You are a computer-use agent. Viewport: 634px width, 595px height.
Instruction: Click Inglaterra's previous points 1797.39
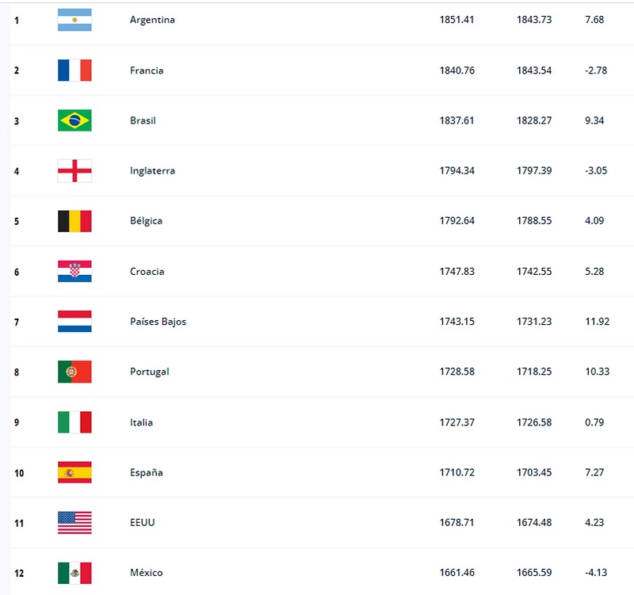(x=534, y=170)
